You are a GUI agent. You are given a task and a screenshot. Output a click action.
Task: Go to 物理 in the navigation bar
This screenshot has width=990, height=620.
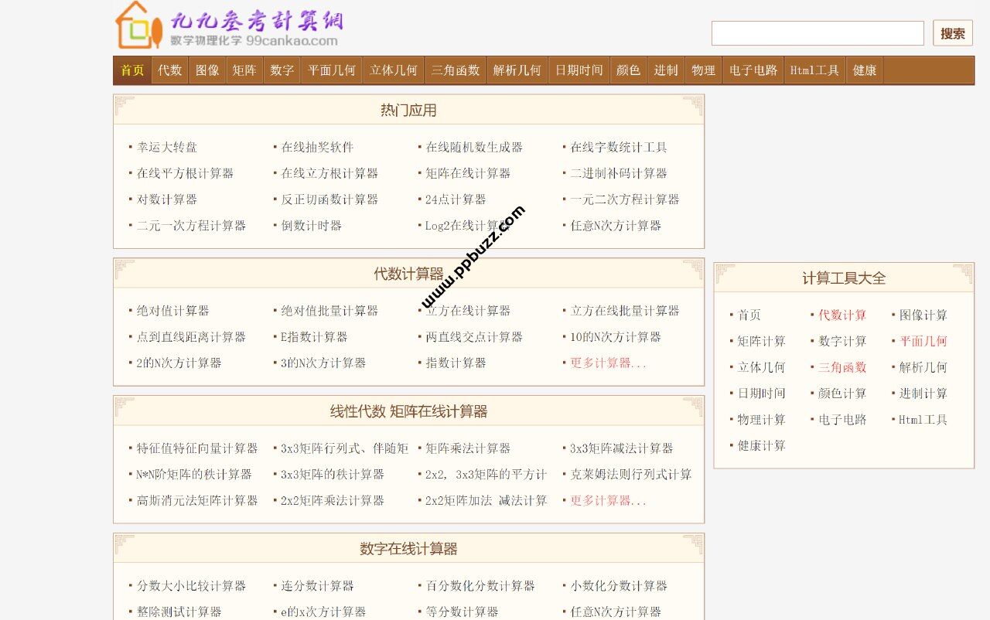[x=703, y=70]
